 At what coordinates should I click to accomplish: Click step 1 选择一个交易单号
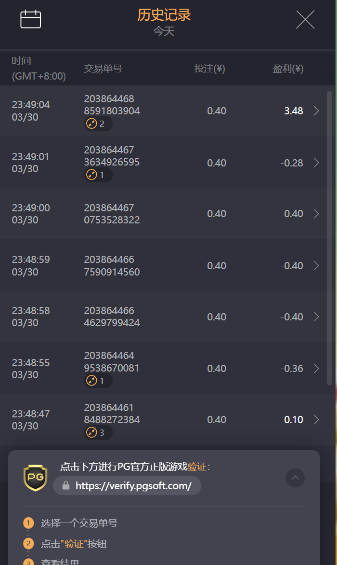tap(79, 523)
